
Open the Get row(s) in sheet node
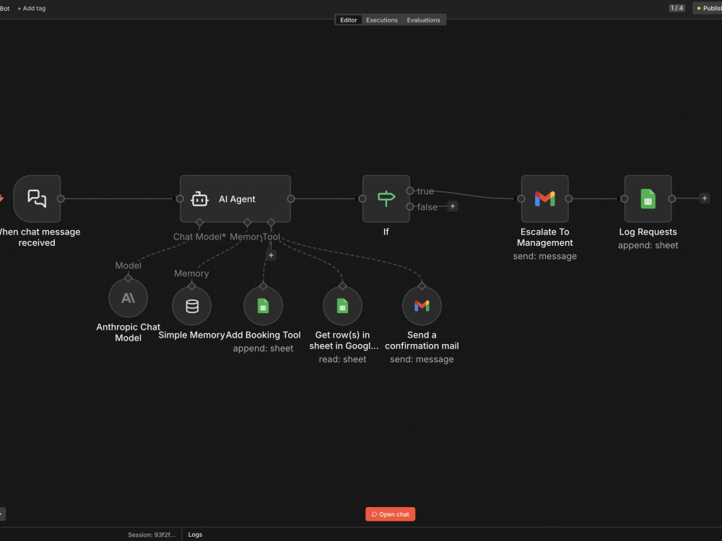[x=342, y=306]
